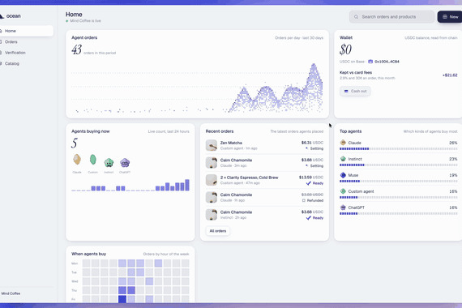Click the New button
This screenshot has height=308, width=462.
(450, 17)
